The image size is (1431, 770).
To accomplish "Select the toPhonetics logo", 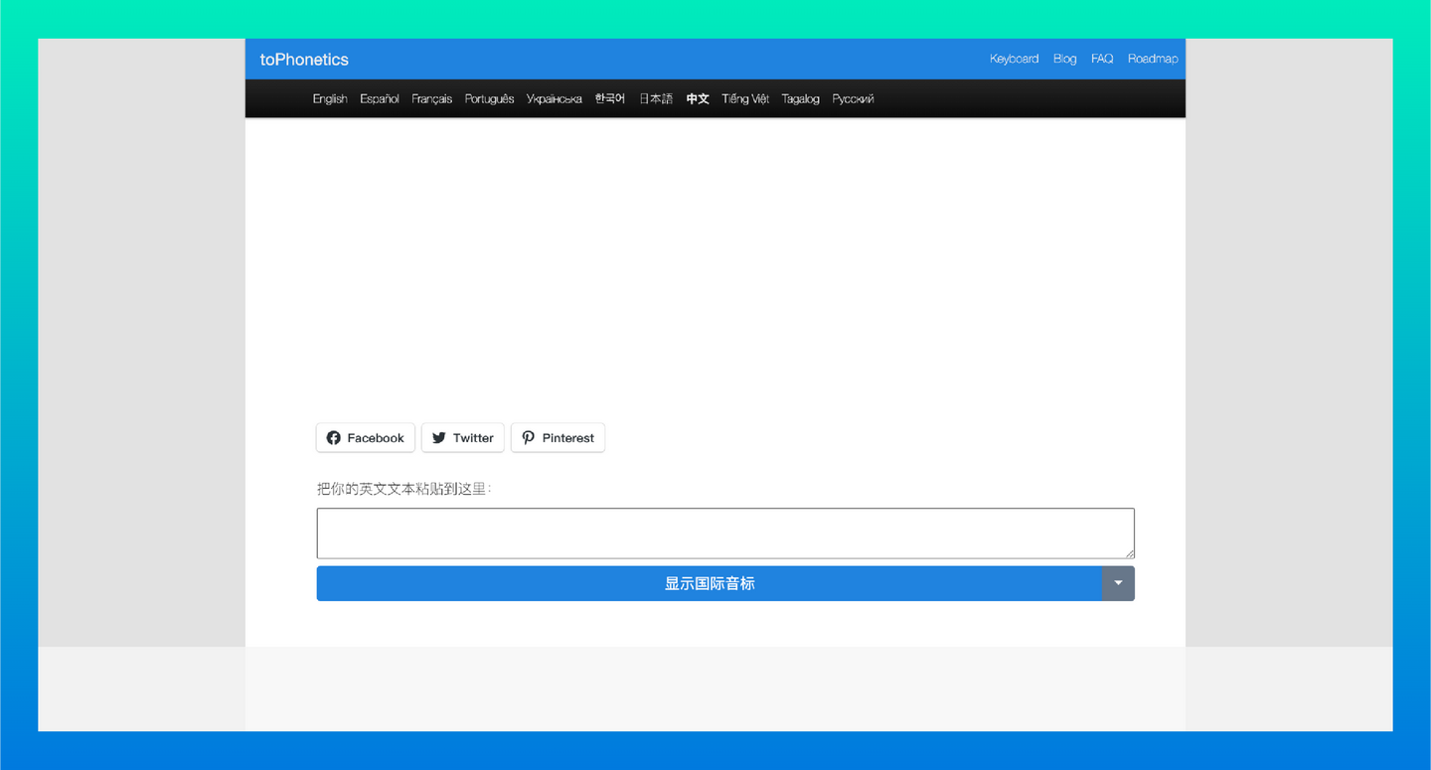I will coord(303,59).
